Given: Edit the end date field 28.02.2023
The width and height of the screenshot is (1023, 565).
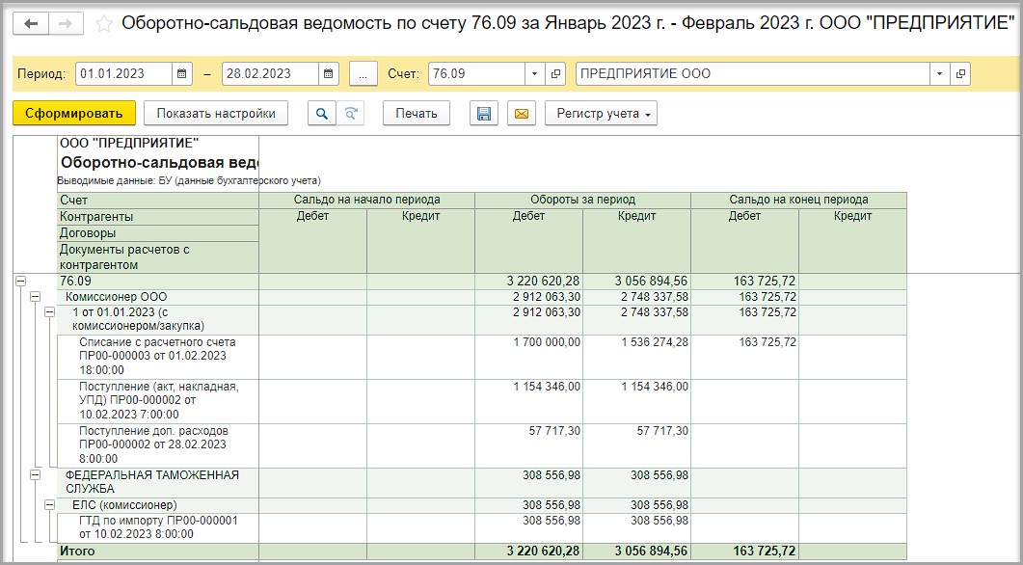Looking at the screenshot, I should click(x=271, y=73).
